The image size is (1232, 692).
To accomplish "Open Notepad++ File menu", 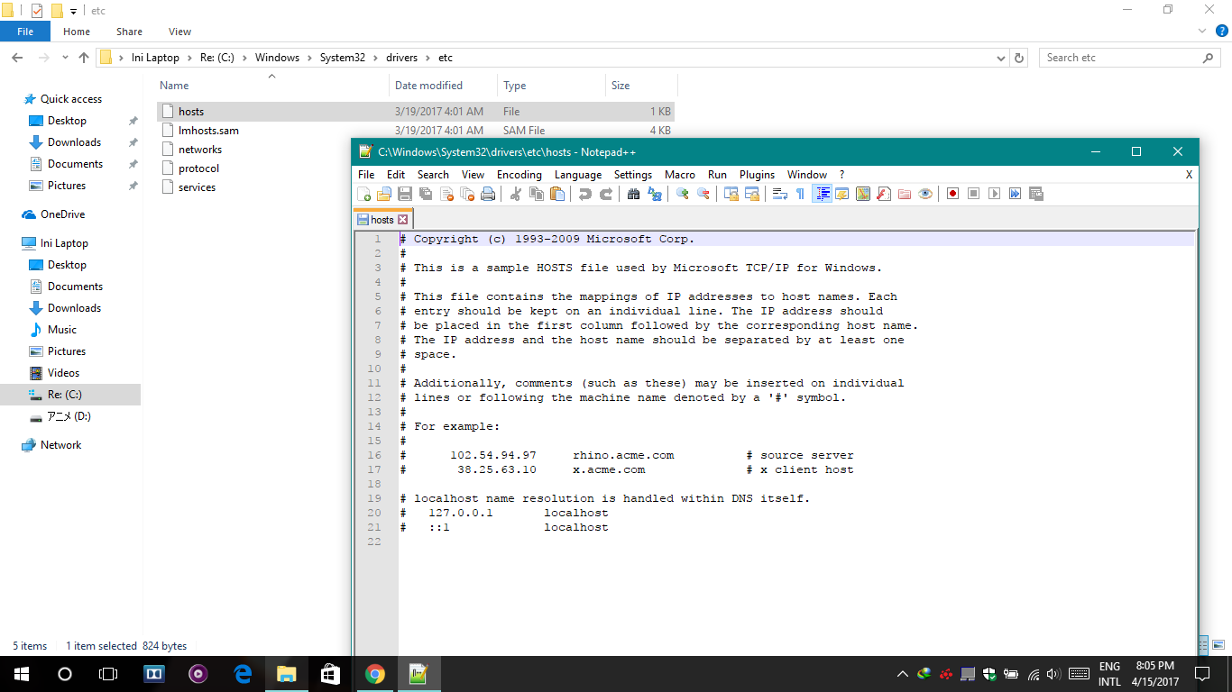I will coord(366,175).
